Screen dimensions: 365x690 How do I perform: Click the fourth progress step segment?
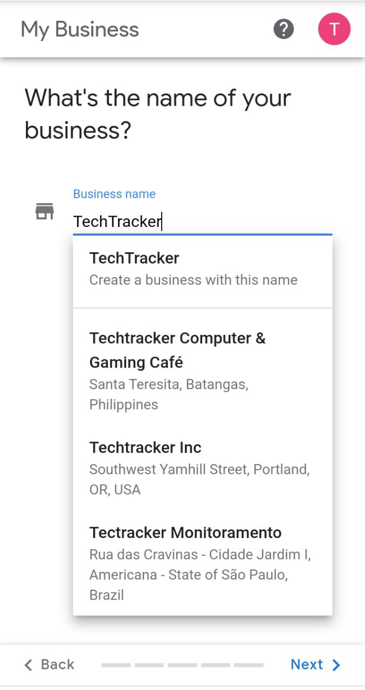pos(216,665)
